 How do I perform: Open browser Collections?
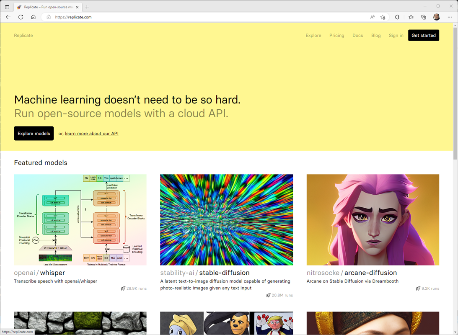[x=424, y=17]
